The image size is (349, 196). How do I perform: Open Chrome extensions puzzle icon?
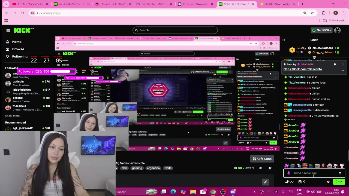(x=324, y=13)
